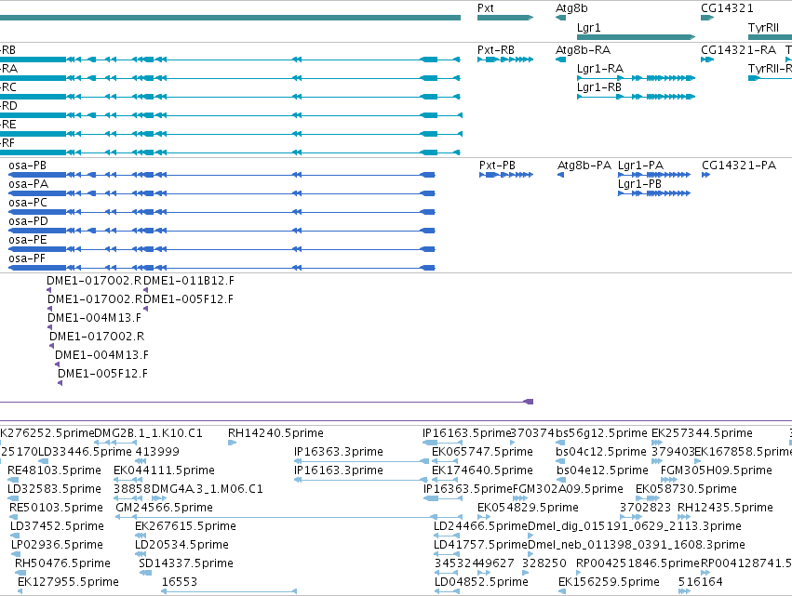Click EST GM24566.5prime

tap(164, 508)
